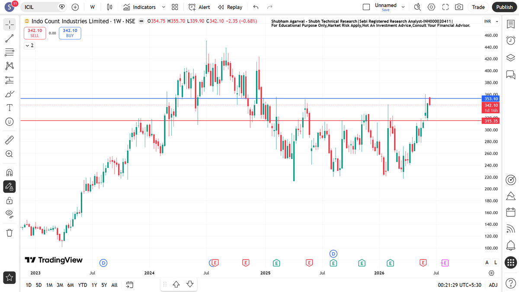The image size is (519, 292).
Task: Activate the zoom in tool
Action: point(10,154)
